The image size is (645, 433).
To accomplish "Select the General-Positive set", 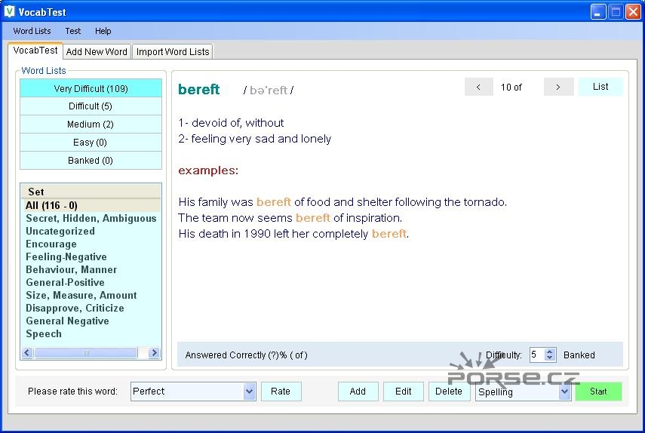I will 65,282.
